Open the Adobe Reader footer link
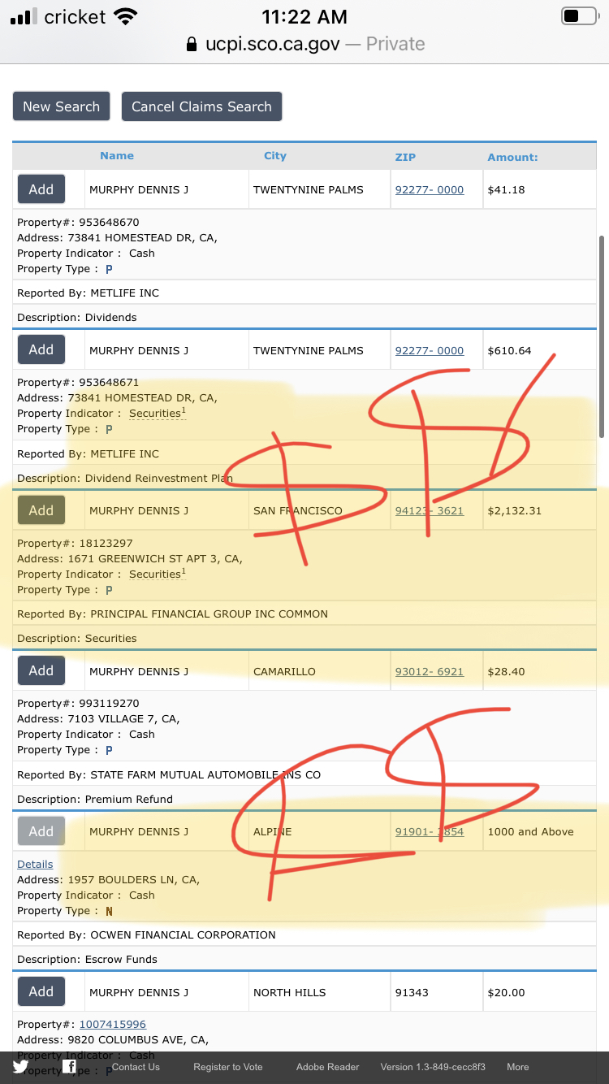The width and height of the screenshot is (609, 1084). [x=328, y=1067]
